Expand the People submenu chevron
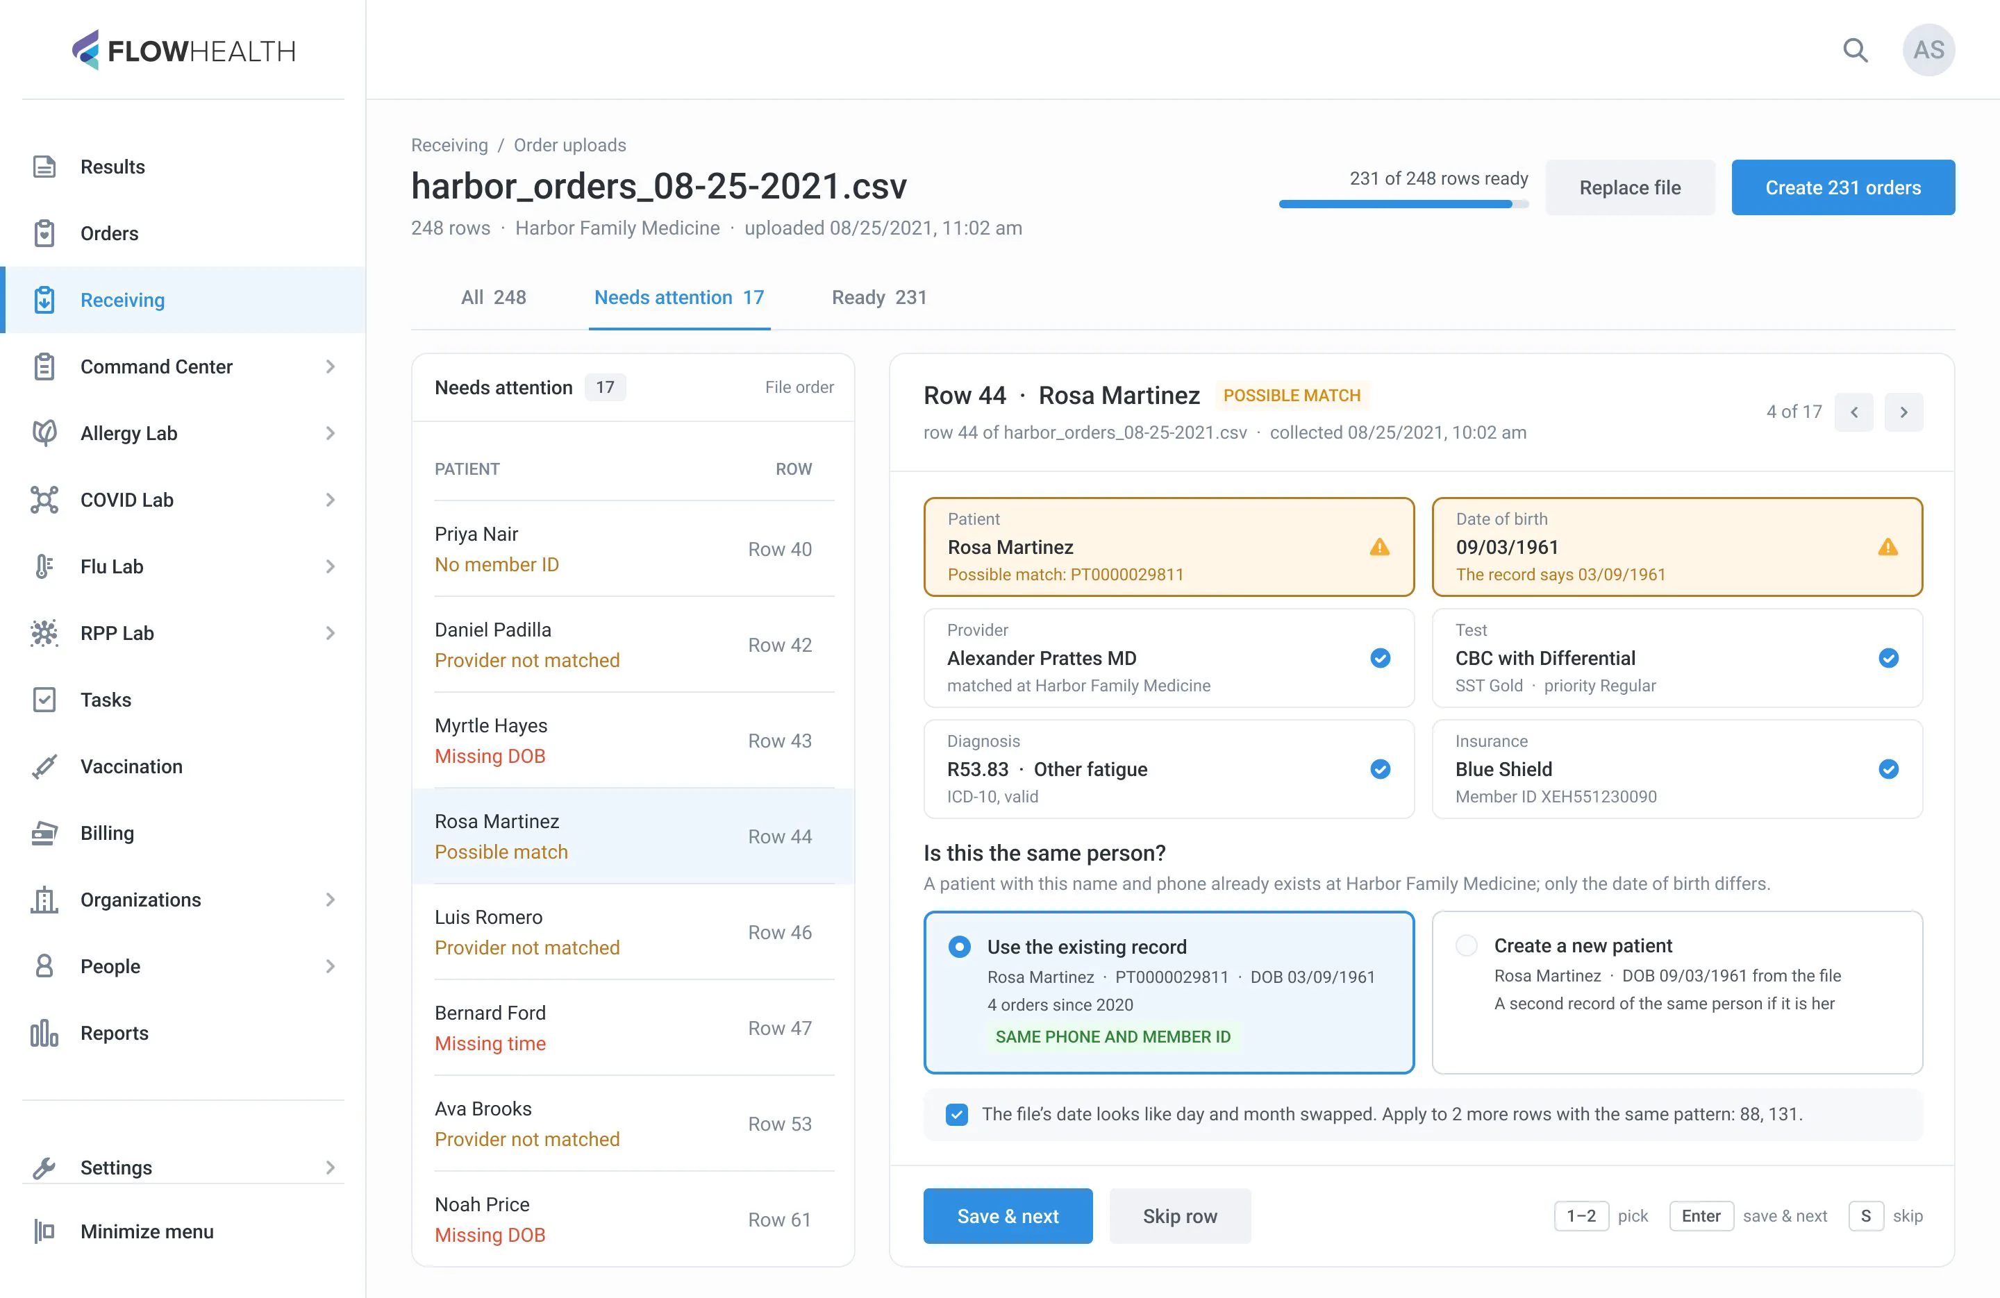Screen dimensions: 2000x1298 click(331, 966)
